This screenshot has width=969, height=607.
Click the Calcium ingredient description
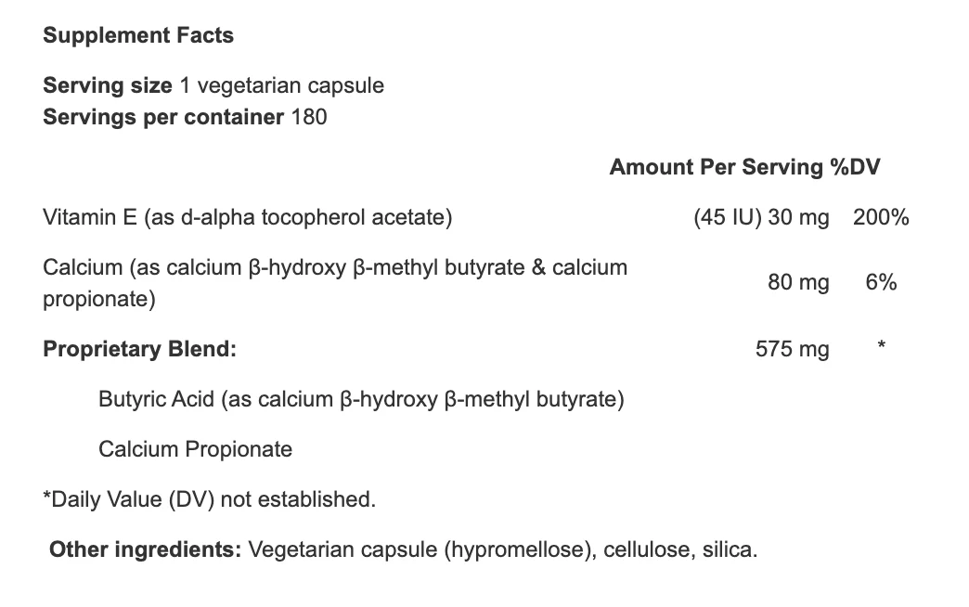[335, 283]
